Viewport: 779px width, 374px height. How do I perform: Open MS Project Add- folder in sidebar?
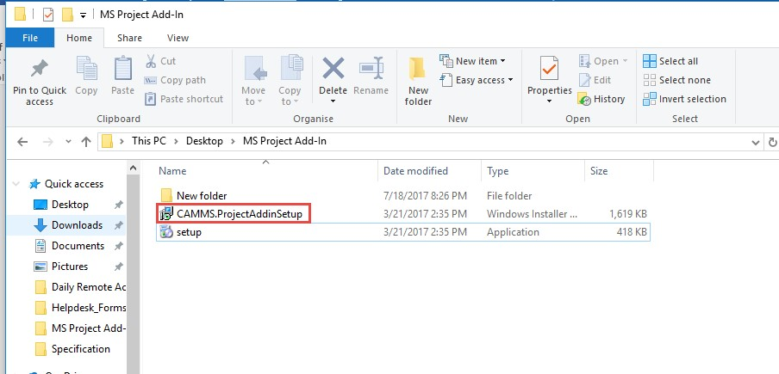89,328
